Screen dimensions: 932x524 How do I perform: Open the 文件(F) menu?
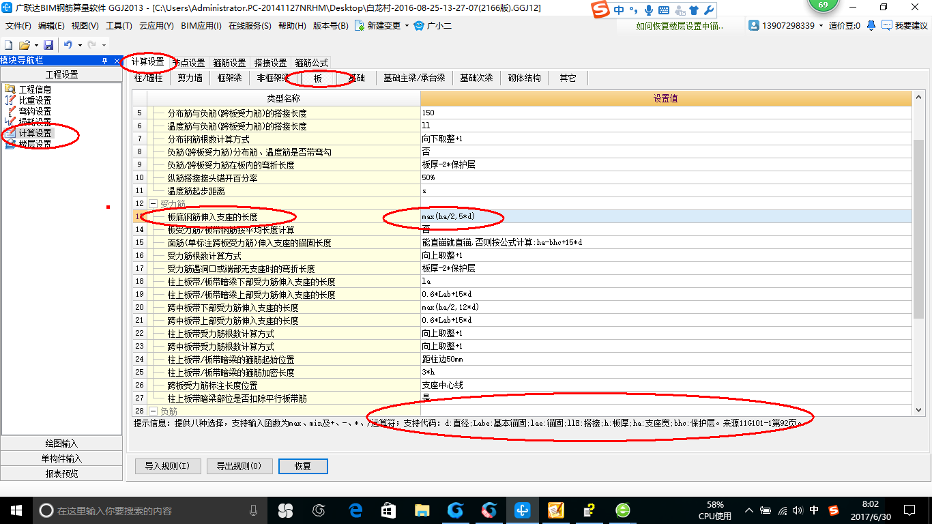[x=18, y=26]
